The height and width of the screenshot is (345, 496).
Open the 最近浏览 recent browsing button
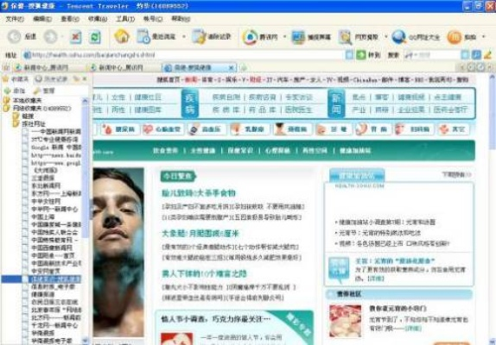(156, 36)
